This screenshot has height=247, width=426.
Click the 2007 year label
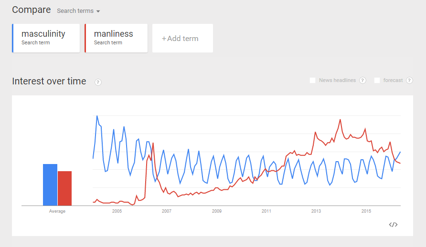coord(167,211)
